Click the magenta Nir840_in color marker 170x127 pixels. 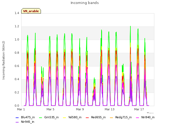coord(138,117)
